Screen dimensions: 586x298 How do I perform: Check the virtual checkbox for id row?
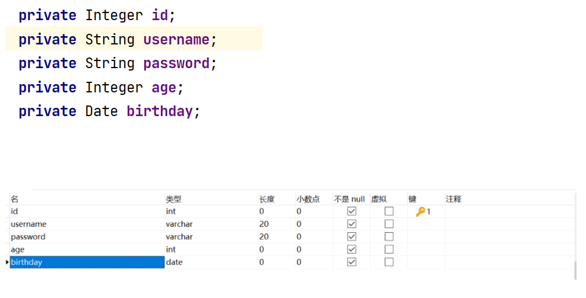pyautogui.click(x=389, y=212)
